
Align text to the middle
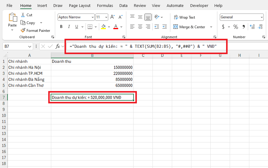coord(140,17)
